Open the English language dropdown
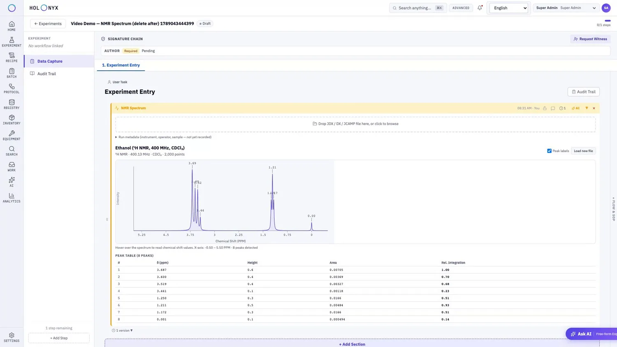The width and height of the screenshot is (617, 347). tap(509, 8)
